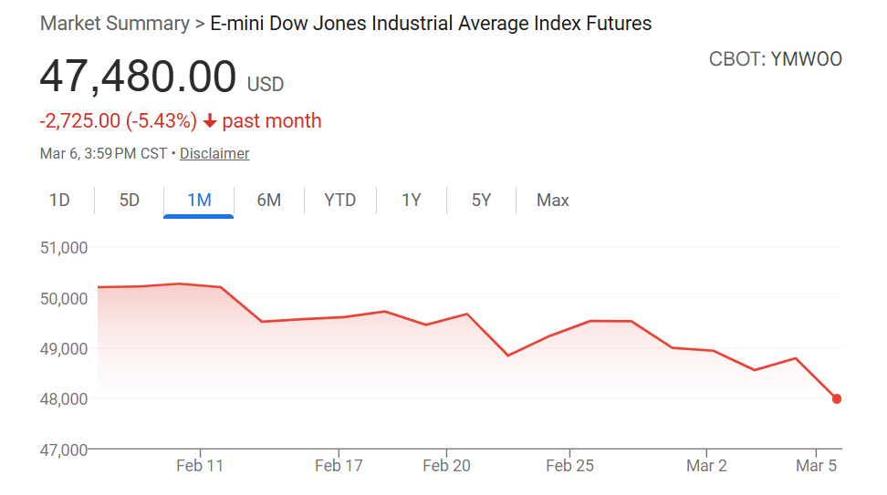The width and height of the screenshot is (887, 495).
Task: Switch to the 5D range tab
Action: tap(130, 201)
